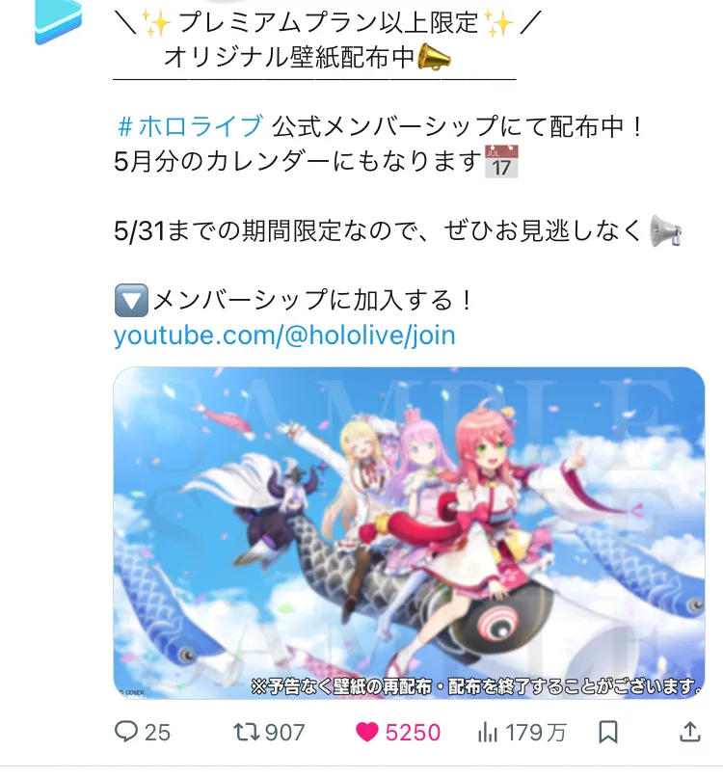Image resolution: width=723 pixels, height=778 pixels.
Task: Open the koinobori wallpaper sample image
Action: pos(409,533)
